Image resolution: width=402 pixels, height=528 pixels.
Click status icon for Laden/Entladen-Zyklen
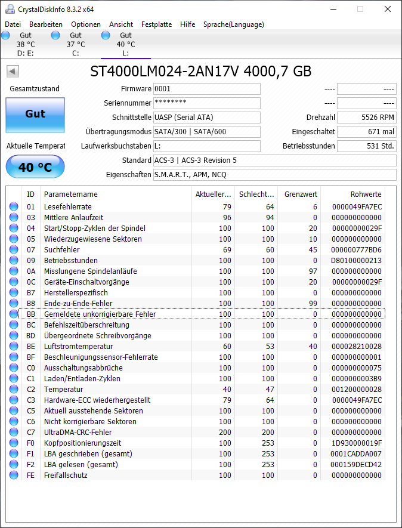coord(14,379)
